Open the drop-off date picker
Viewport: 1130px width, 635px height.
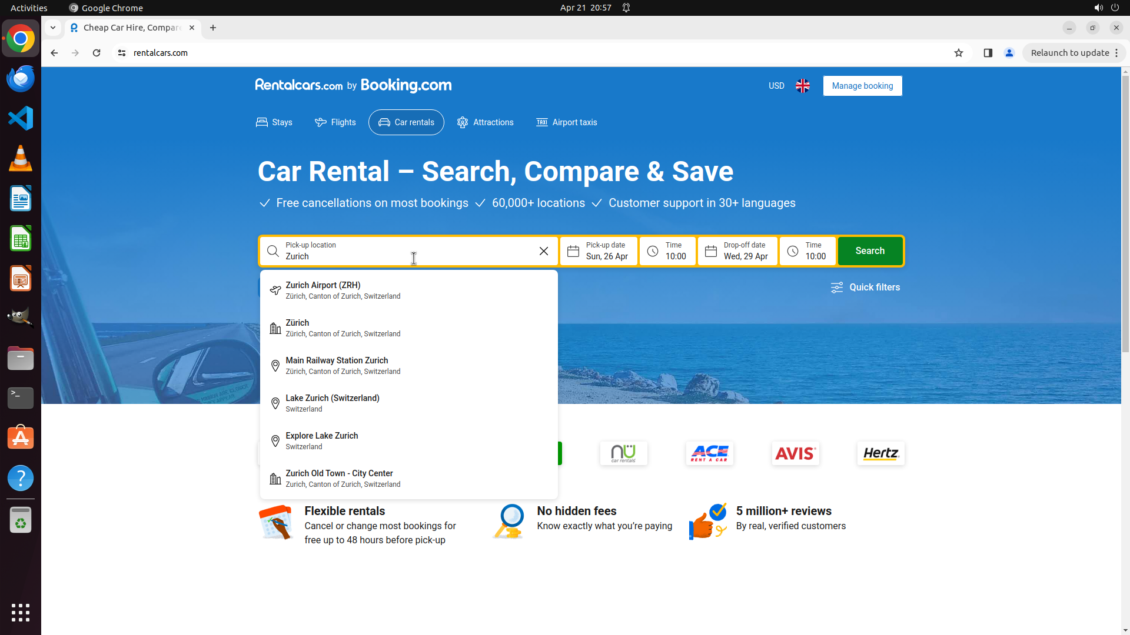(737, 251)
